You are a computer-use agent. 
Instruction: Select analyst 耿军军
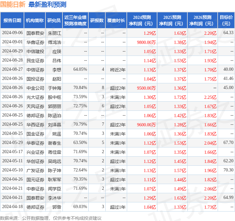(54, 180)
